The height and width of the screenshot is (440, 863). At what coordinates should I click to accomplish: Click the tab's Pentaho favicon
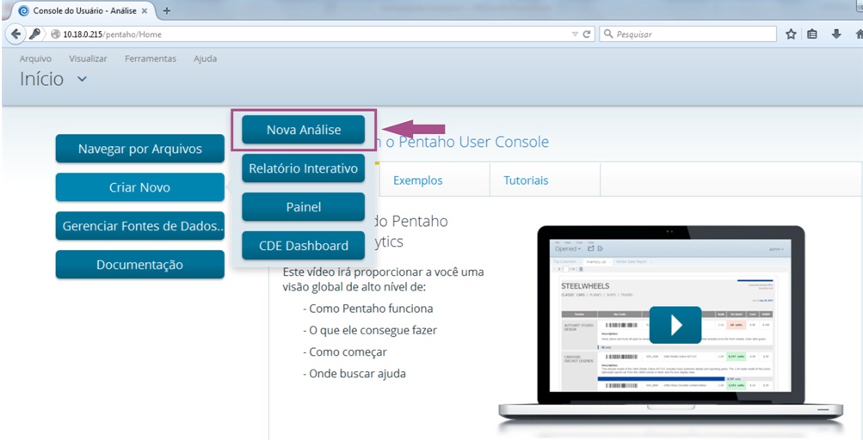point(24,10)
